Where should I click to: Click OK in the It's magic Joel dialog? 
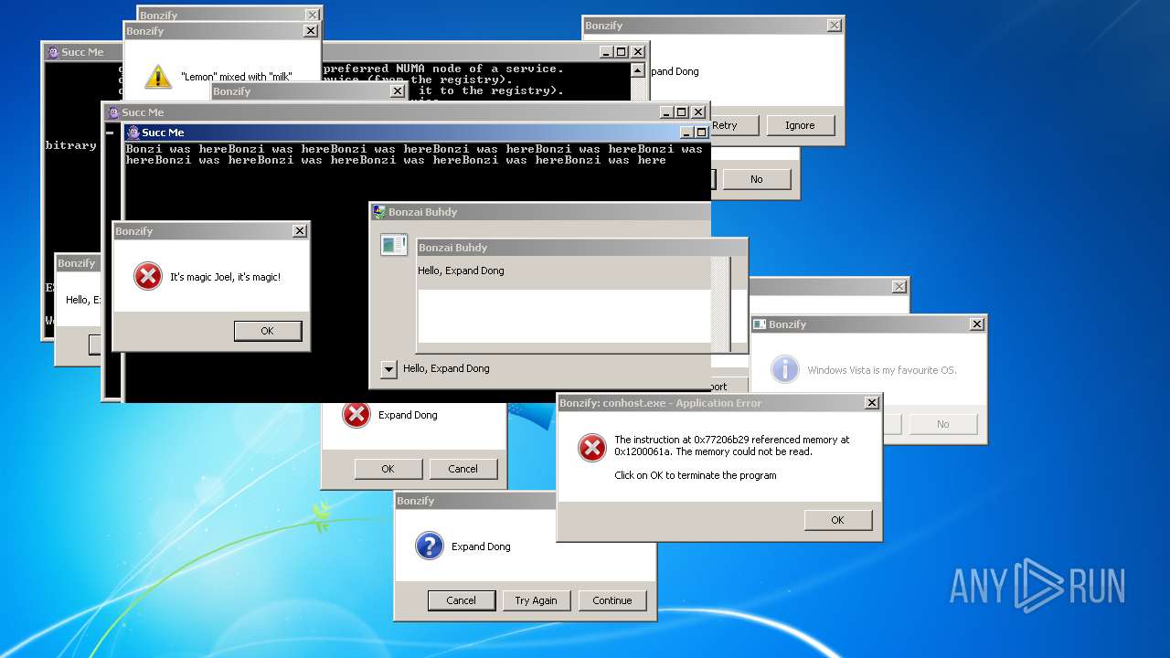click(x=267, y=331)
